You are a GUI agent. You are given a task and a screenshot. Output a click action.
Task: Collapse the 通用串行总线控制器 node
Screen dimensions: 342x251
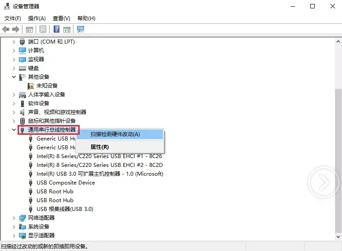point(14,130)
